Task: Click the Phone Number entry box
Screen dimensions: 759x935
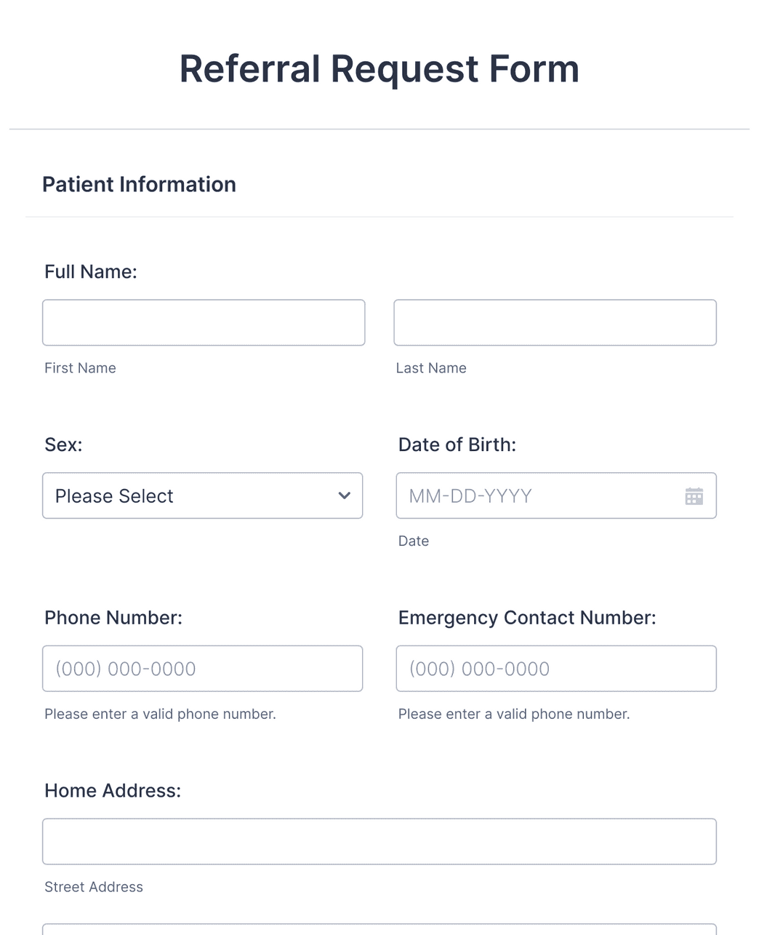Action: (x=202, y=668)
